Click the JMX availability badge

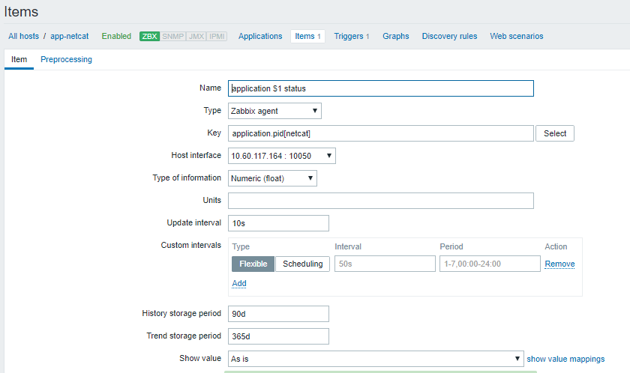click(x=195, y=36)
